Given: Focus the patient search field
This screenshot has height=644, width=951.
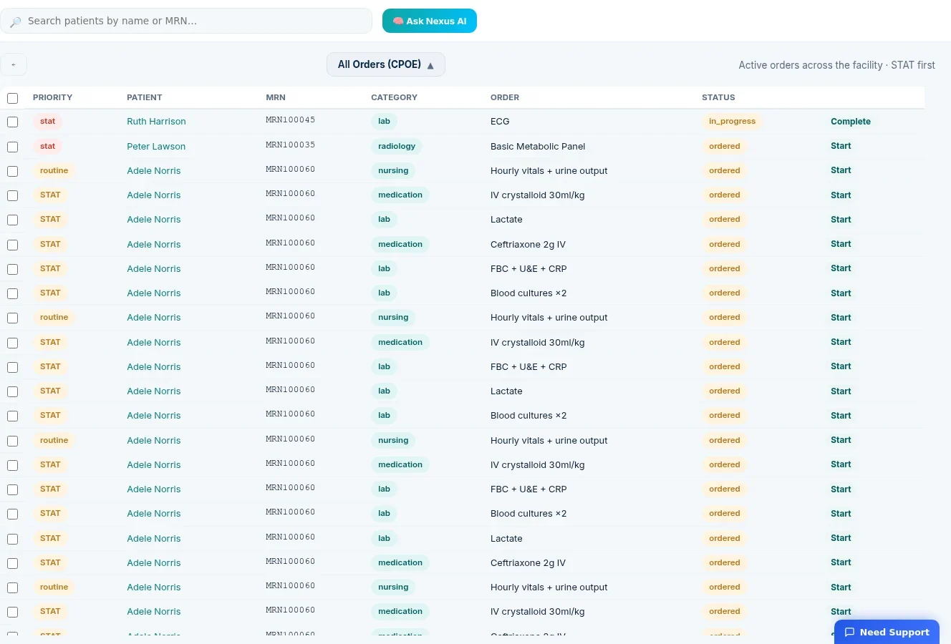Looking at the screenshot, I should pyautogui.click(x=186, y=21).
